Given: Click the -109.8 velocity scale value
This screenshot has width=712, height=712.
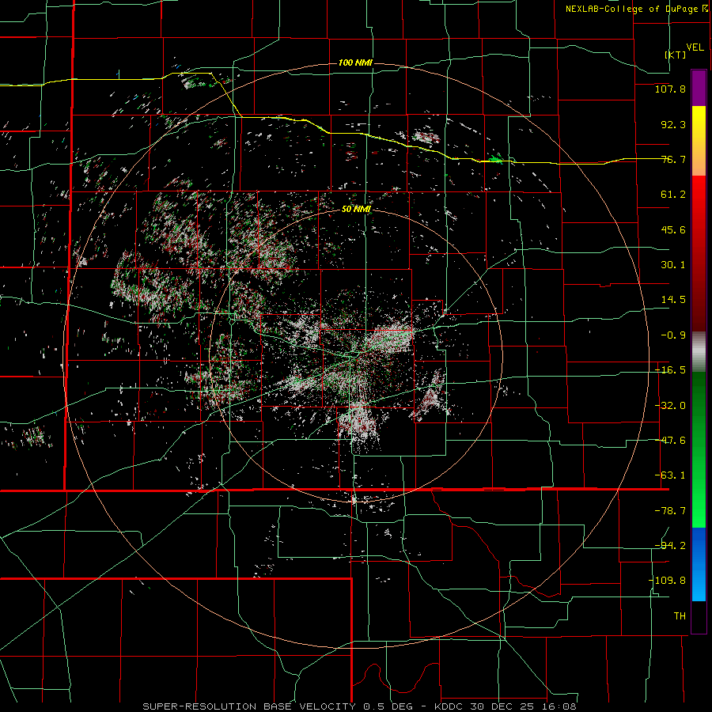Looking at the screenshot, I should point(667,581).
